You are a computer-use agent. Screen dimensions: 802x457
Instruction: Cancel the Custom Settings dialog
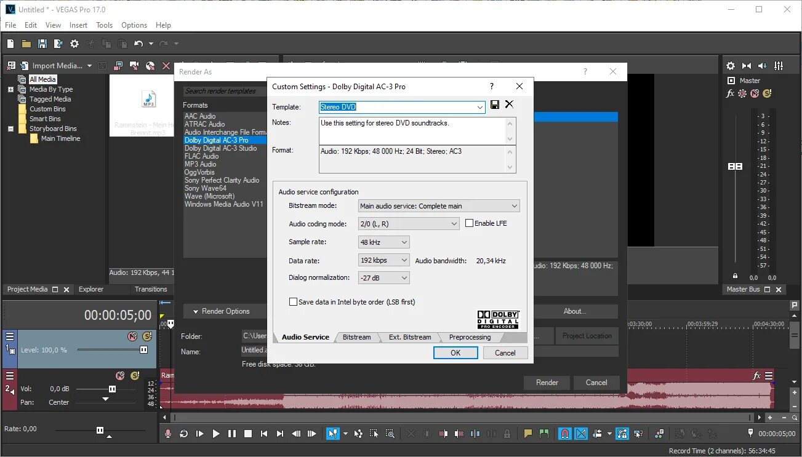coord(505,353)
